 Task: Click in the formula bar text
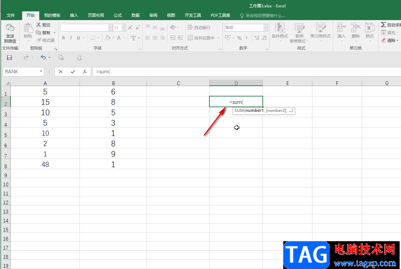click(103, 72)
